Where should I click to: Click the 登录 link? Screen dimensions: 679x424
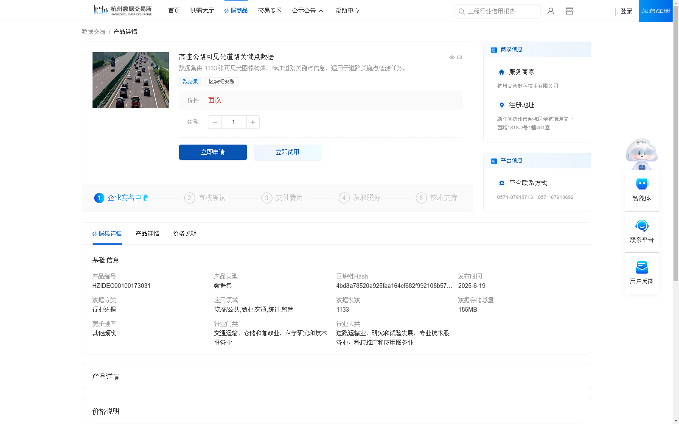(x=626, y=11)
